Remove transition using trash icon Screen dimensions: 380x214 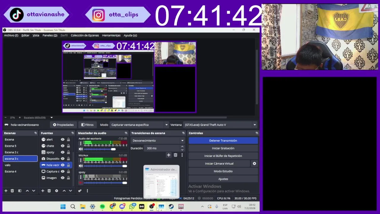tap(175, 155)
